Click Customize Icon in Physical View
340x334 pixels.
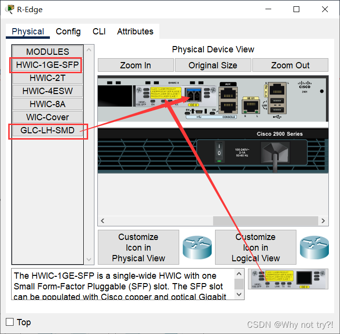[139, 247]
